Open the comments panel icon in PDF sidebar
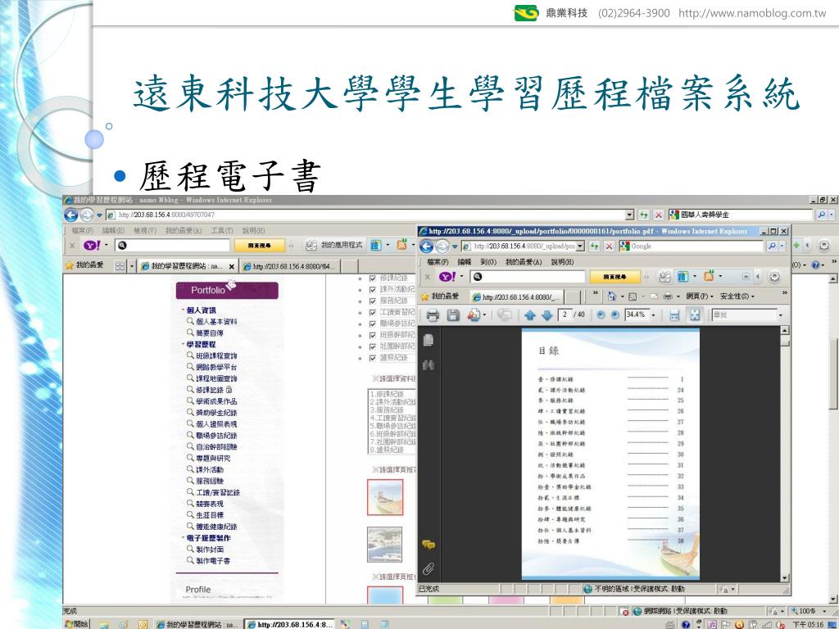The image size is (839, 629). pos(428,545)
